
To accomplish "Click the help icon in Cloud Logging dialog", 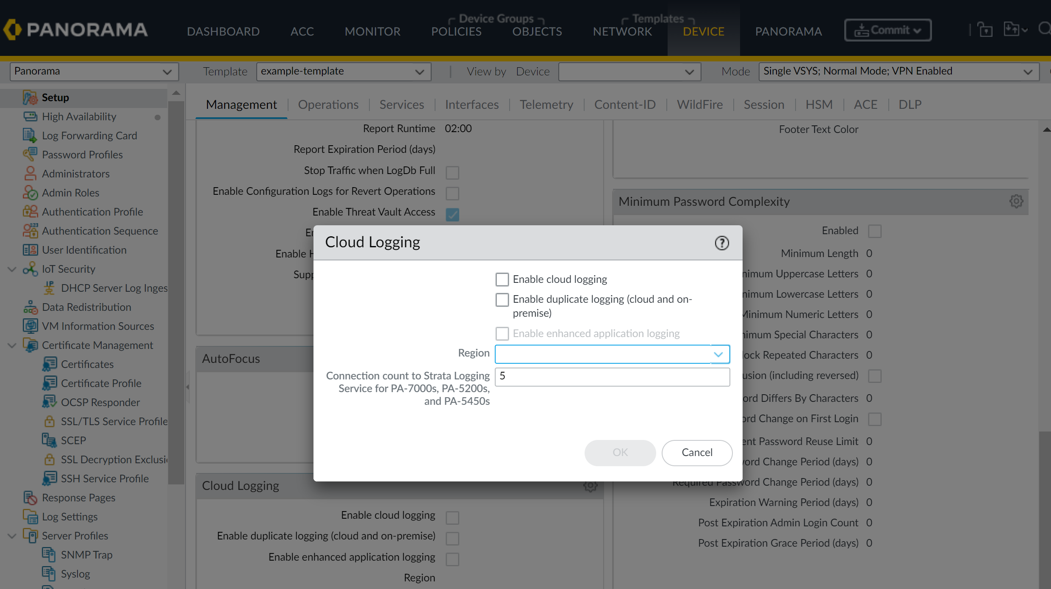I will point(721,243).
